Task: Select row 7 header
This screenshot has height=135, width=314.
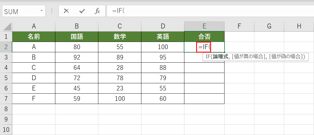Action: point(6,99)
